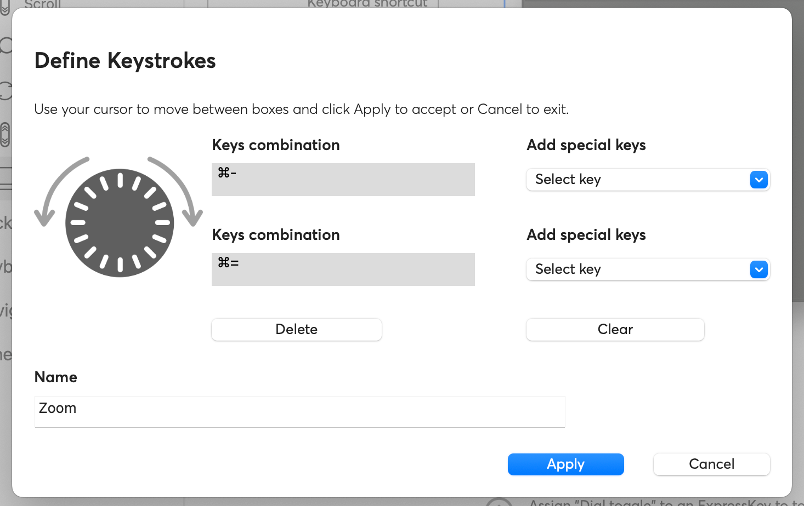The image size is (804, 506).
Task: Focus the ⌘= keys combination box
Action: click(343, 269)
